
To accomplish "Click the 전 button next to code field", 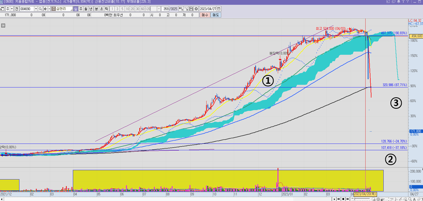I will coord(16,9).
